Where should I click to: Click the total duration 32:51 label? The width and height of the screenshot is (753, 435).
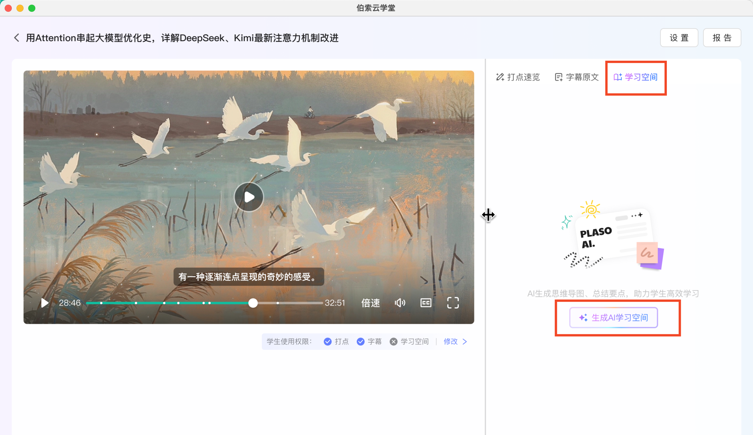[335, 303]
